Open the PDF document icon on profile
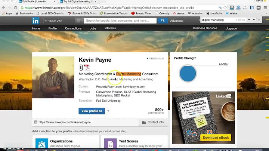This screenshot has width=269, height=151. coord(87,67)
